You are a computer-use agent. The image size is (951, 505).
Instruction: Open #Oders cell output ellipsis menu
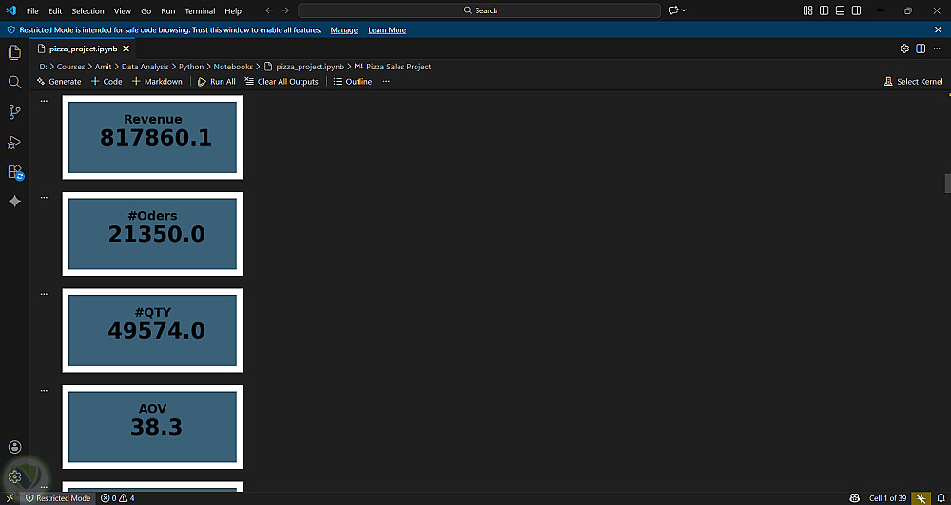(44, 197)
